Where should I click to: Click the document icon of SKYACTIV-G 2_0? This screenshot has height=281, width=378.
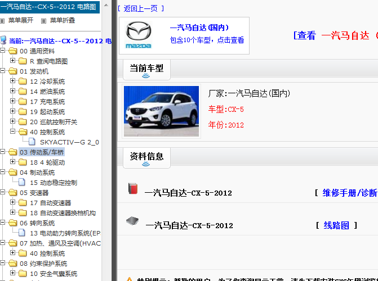[x=32, y=142]
